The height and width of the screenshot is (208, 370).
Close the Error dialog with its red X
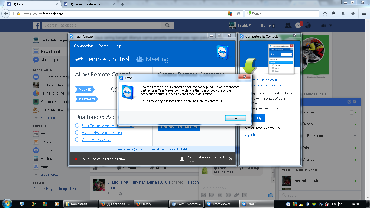click(x=245, y=77)
